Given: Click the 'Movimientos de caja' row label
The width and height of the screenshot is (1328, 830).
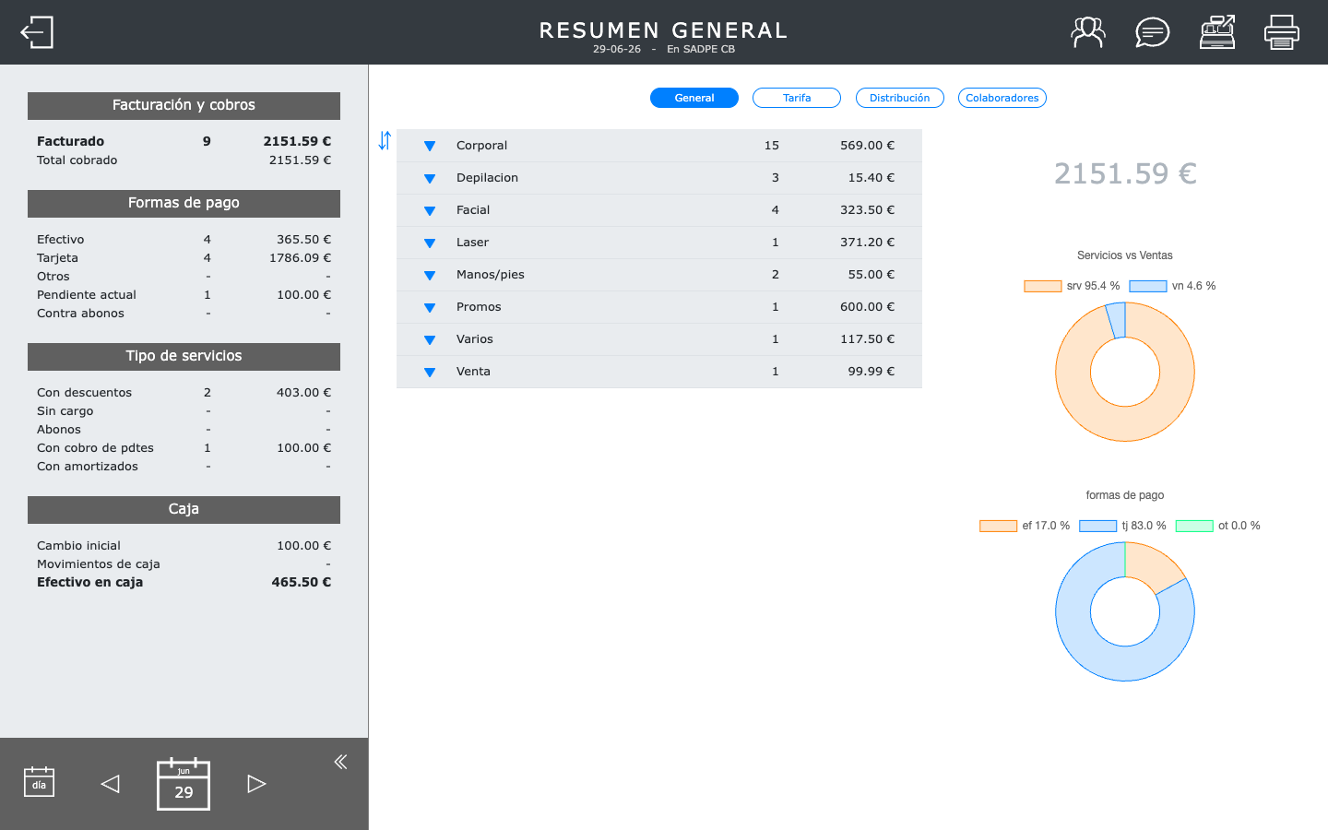Looking at the screenshot, I should pos(99,563).
